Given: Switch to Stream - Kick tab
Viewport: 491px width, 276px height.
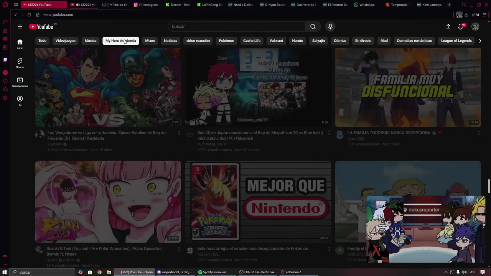Looking at the screenshot, I should [x=178, y=5].
